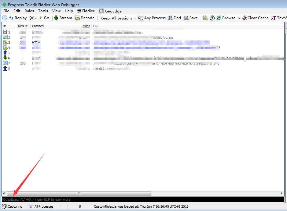Screen dimensions: 287x211
Task: Open the Edit menu
Action: (17, 11)
